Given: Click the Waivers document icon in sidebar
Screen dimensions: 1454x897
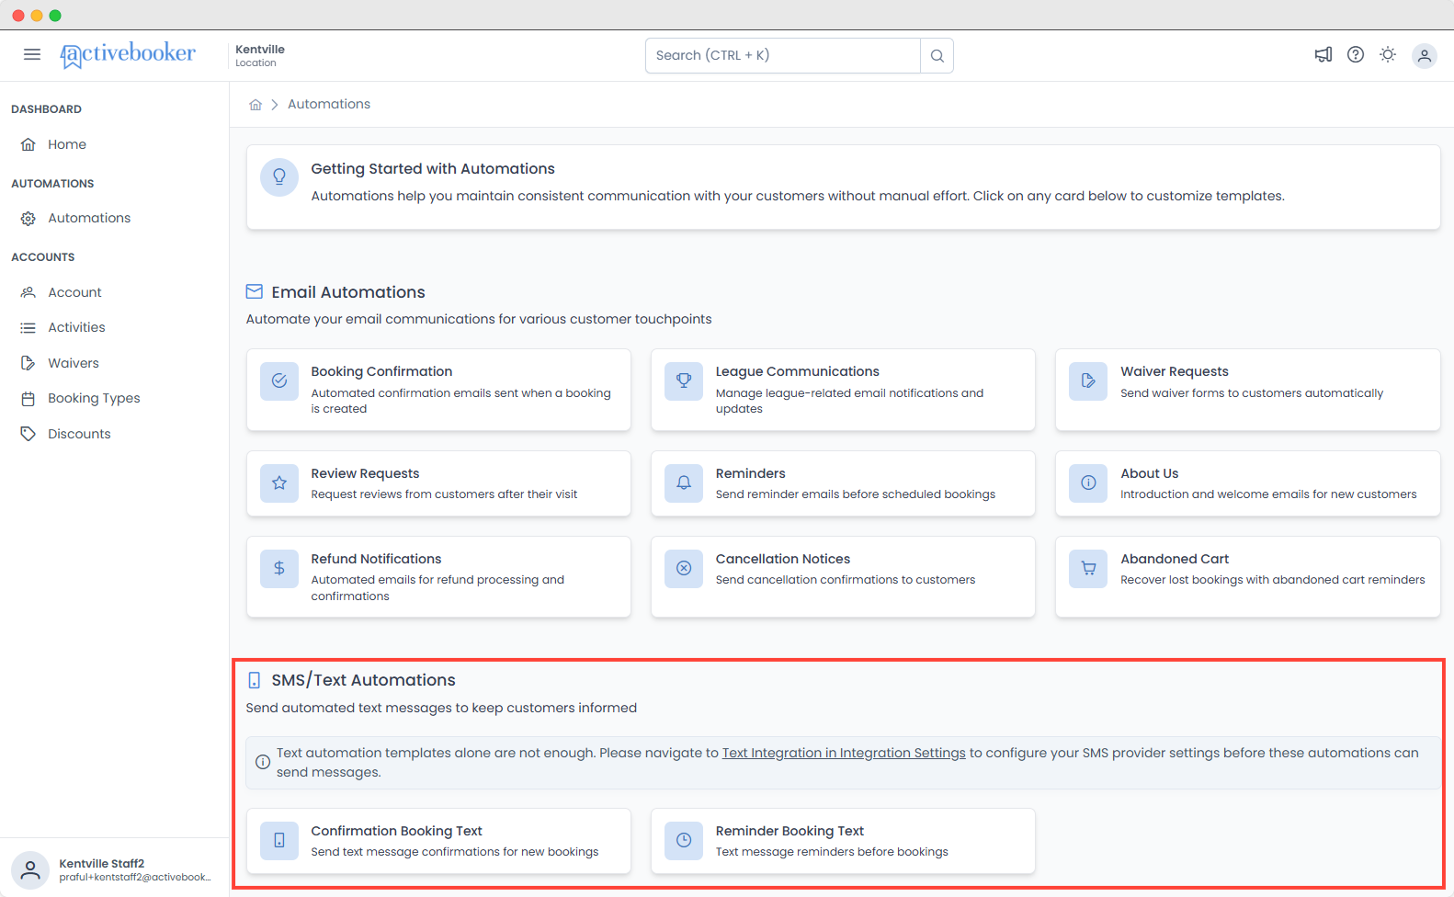Looking at the screenshot, I should [28, 363].
